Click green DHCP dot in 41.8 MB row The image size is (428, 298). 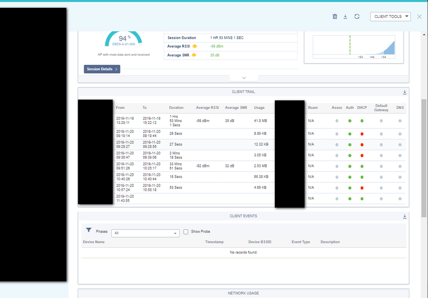click(362, 121)
